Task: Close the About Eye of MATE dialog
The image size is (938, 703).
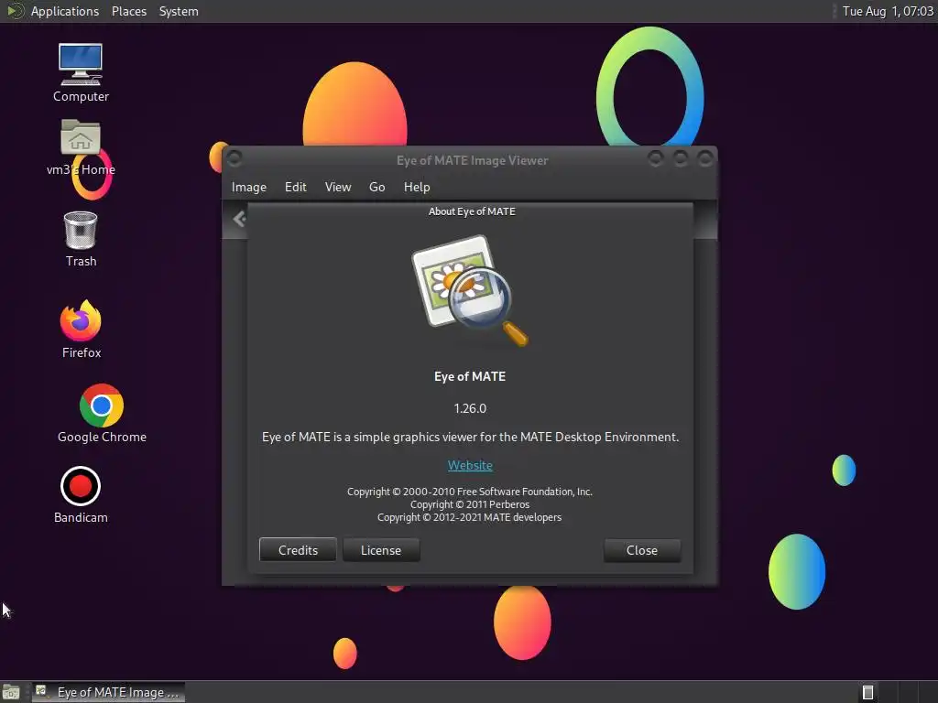Action: 642,550
